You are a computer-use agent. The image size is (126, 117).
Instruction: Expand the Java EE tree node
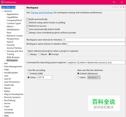pos(3,79)
